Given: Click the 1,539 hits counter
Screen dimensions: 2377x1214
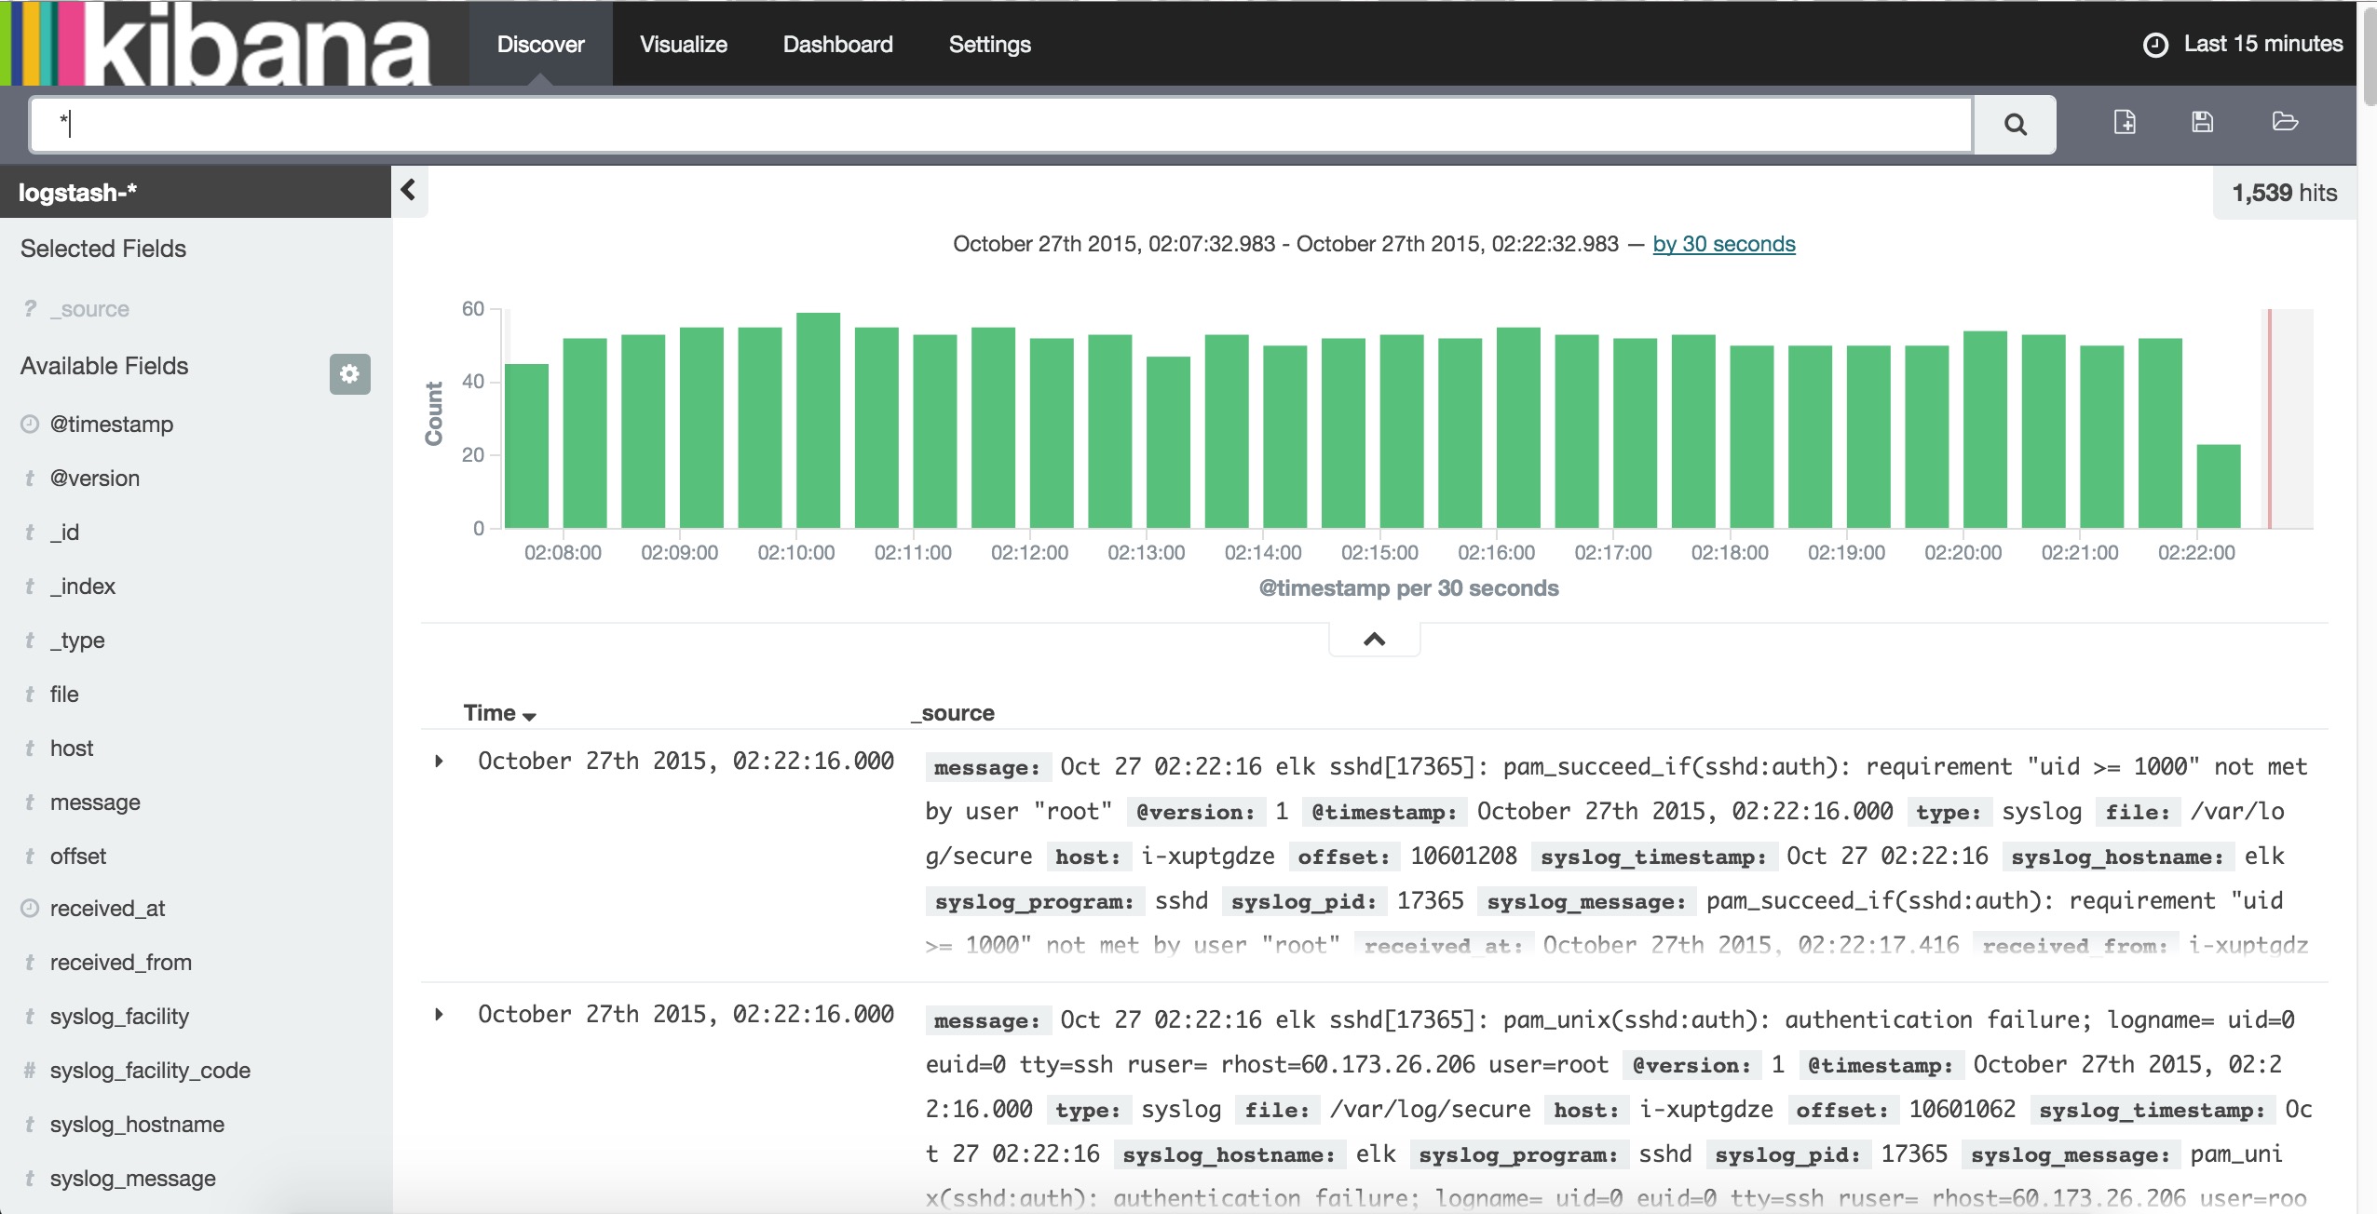Looking at the screenshot, I should pyautogui.click(x=2284, y=193).
